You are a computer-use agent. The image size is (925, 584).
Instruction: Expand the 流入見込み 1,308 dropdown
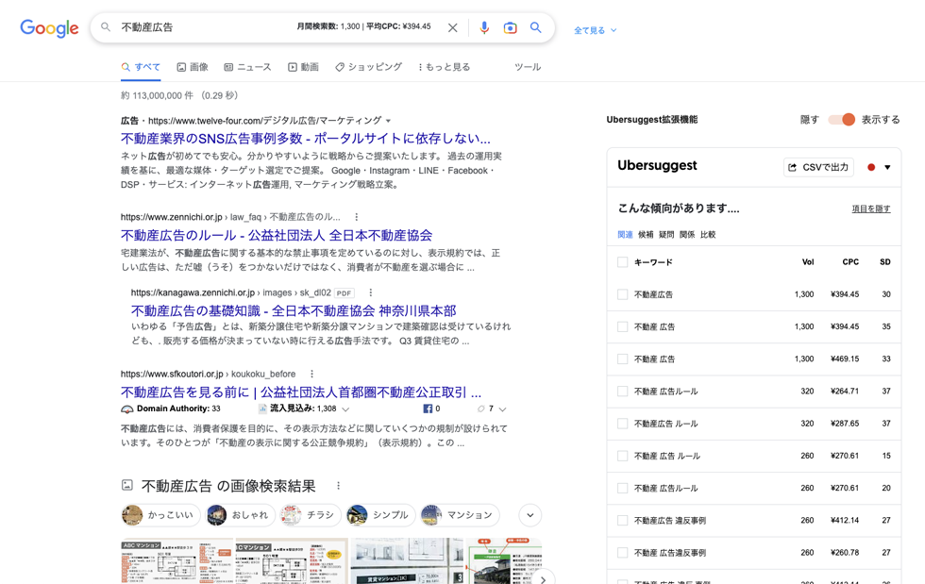[345, 409]
